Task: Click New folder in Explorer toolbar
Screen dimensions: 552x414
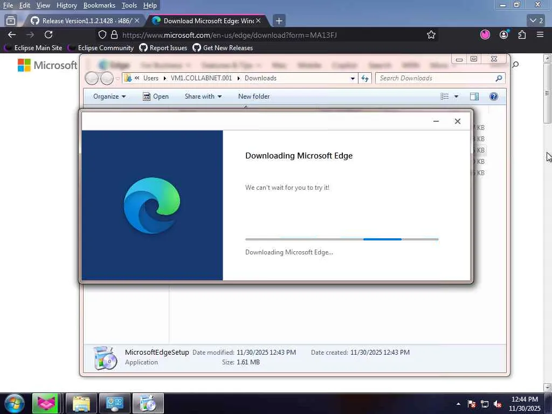Action: (x=254, y=96)
